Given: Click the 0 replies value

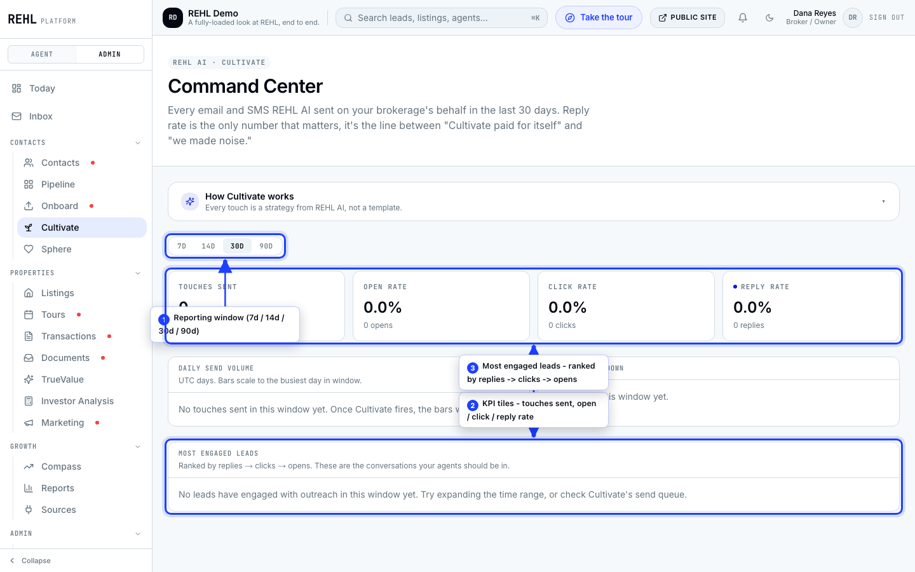Looking at the screenshot, I should (x=749, y=325).
